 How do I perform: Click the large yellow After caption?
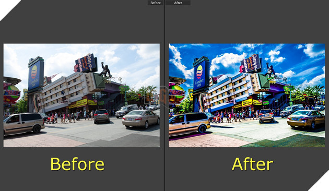tap(252, 164)
